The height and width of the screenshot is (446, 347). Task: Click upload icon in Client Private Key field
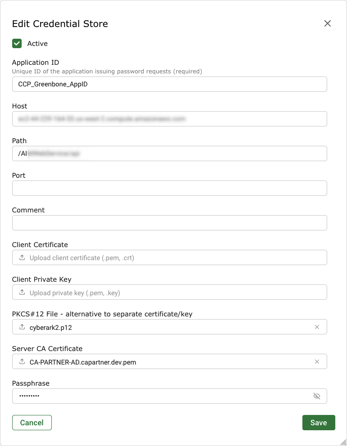click(22, 293)
